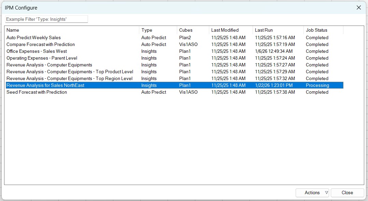
Task: Select Operating Expenses - Parent Level job
Action: pos(175,58)
